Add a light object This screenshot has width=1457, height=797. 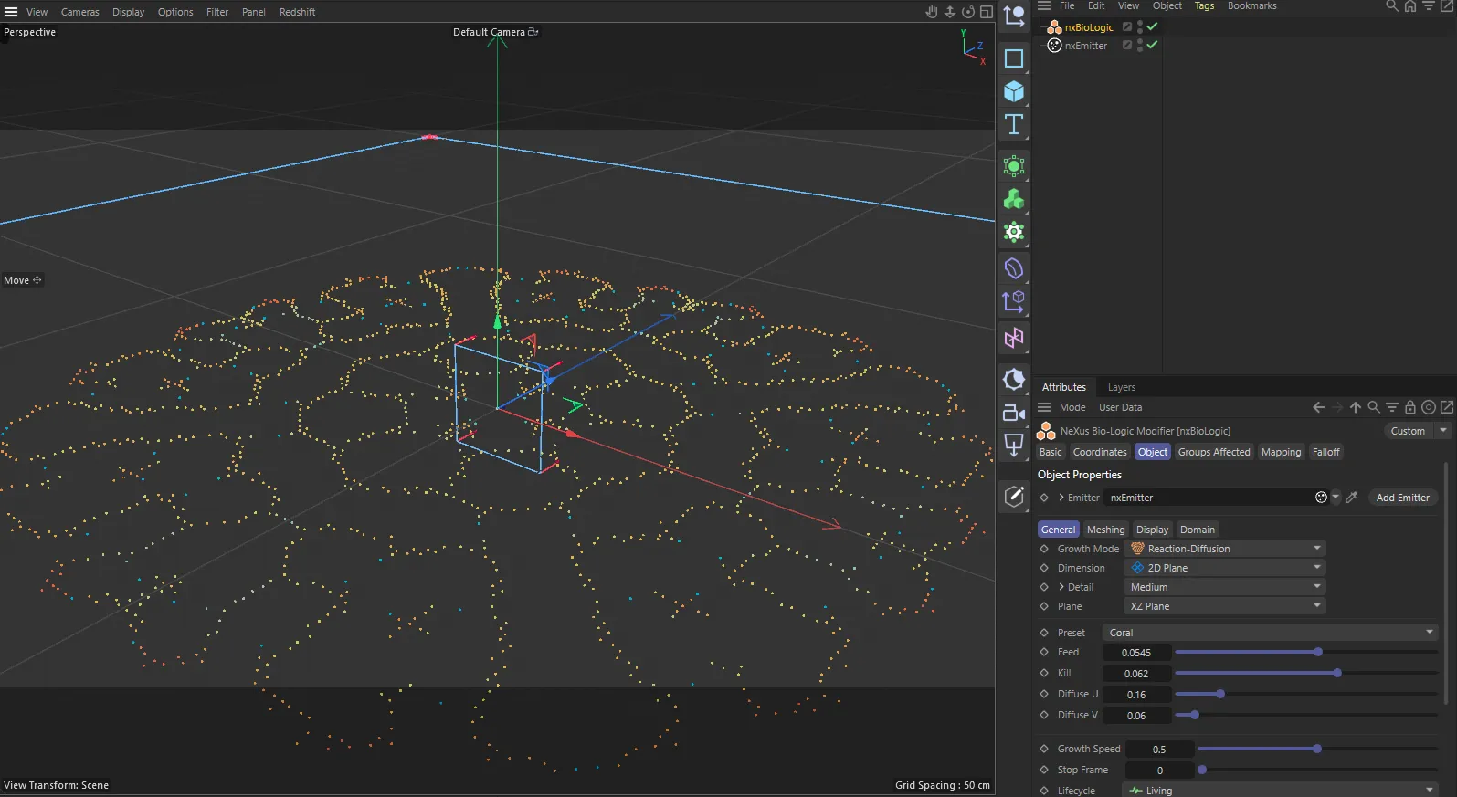pos(1014,445)
